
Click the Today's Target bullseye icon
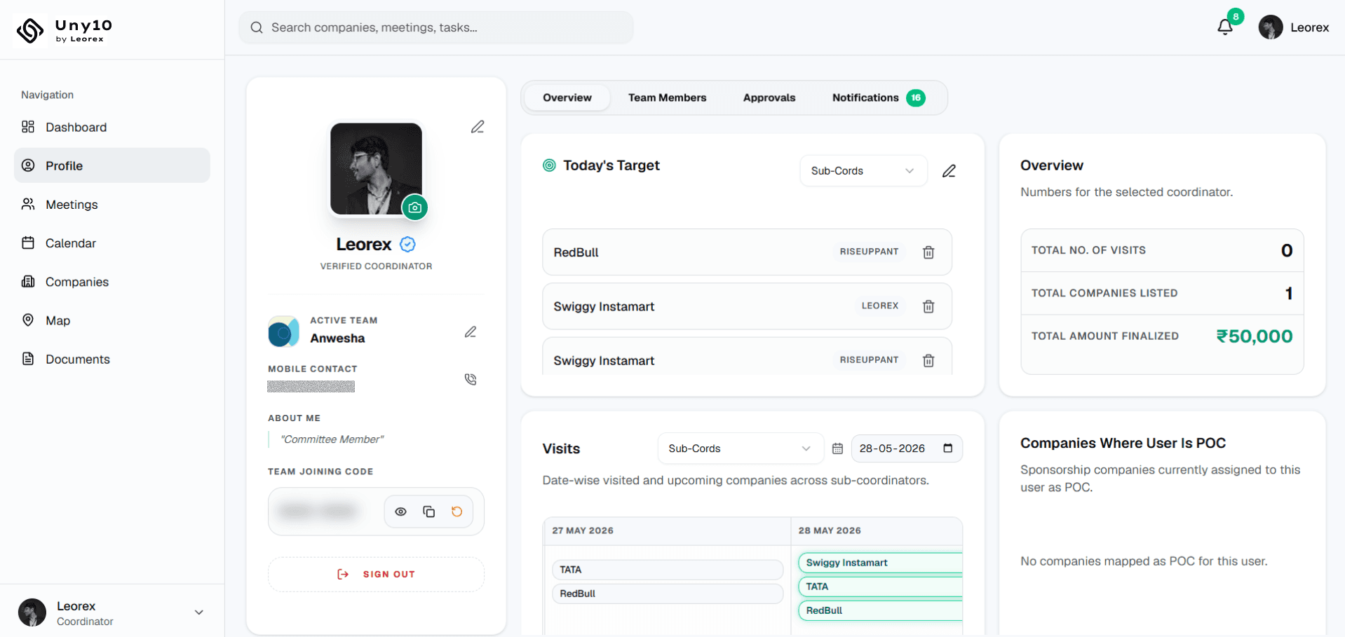pos(550,165)
